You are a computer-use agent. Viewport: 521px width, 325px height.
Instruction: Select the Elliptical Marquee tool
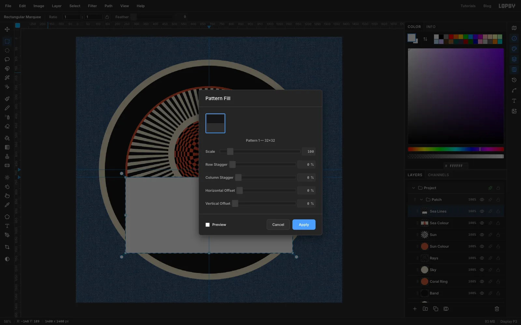point(7,50)
